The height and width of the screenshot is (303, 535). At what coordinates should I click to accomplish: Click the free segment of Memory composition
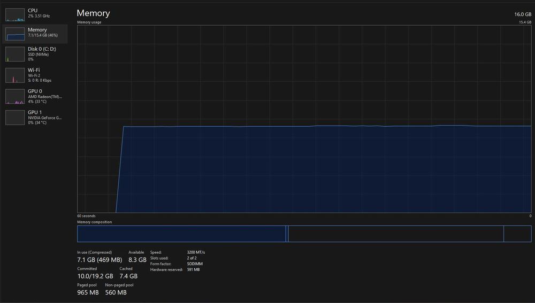(x=517, y=234)
